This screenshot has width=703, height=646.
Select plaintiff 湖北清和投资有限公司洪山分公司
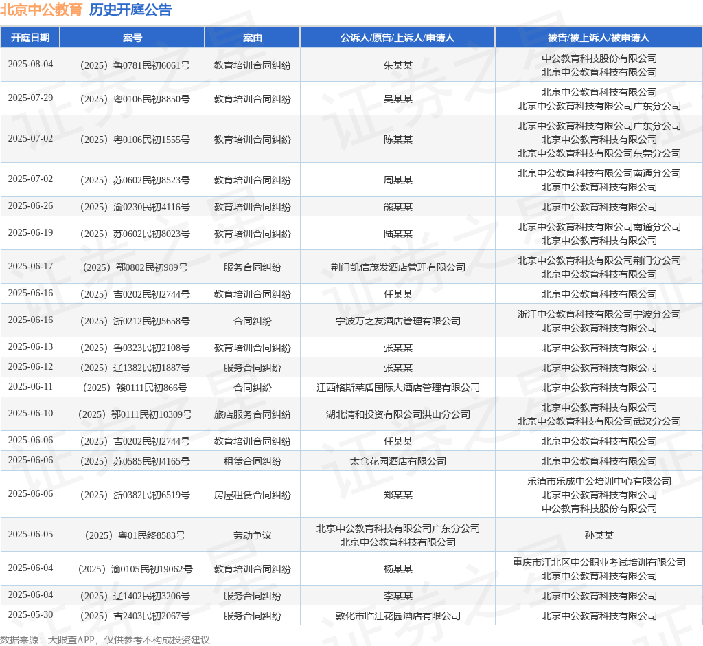pyautogui.click(x=398, y=414)
